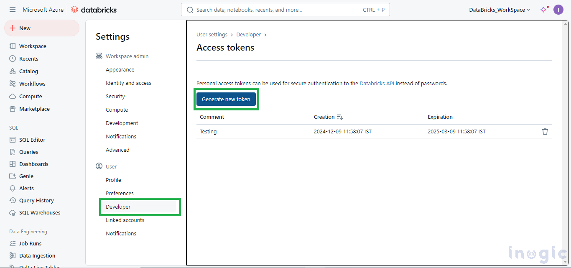571x268 pixels.
Task: Focus the search data and notebooks field
Action: 285,10
